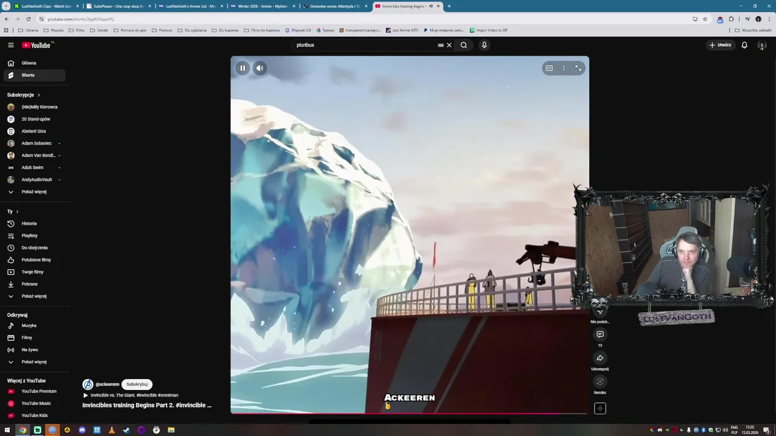Screen dimensions: 776x436
Task: Click the Utwórz create button
Action: [721, 45]
